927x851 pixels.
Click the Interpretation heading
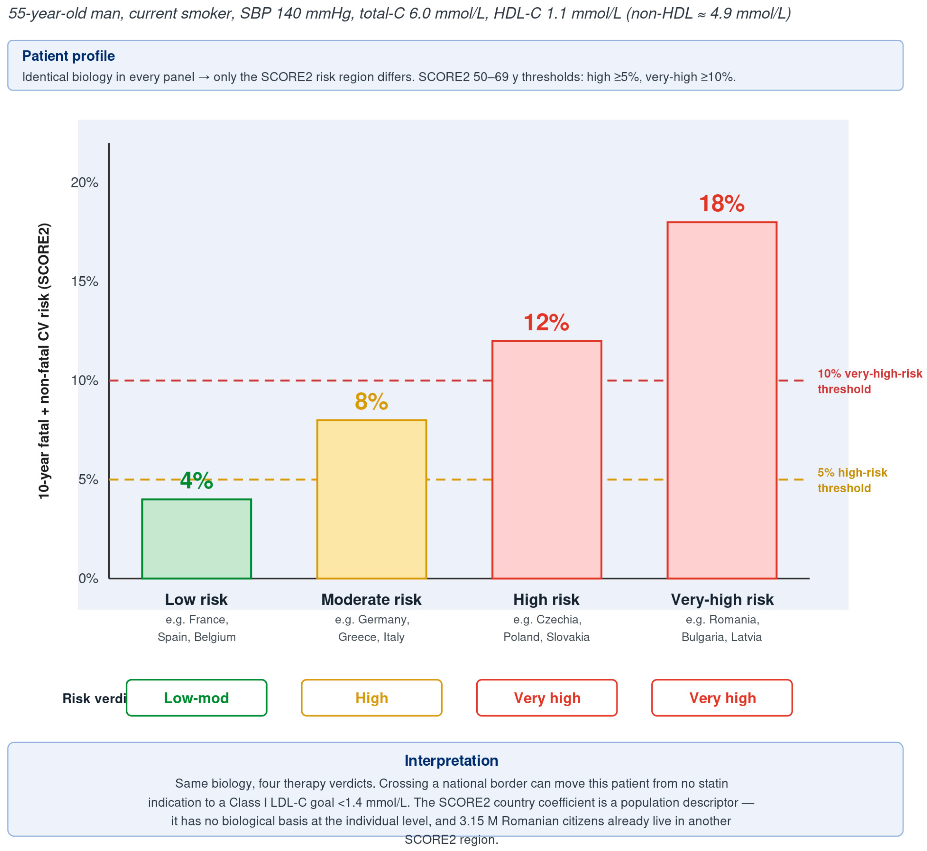451,760
